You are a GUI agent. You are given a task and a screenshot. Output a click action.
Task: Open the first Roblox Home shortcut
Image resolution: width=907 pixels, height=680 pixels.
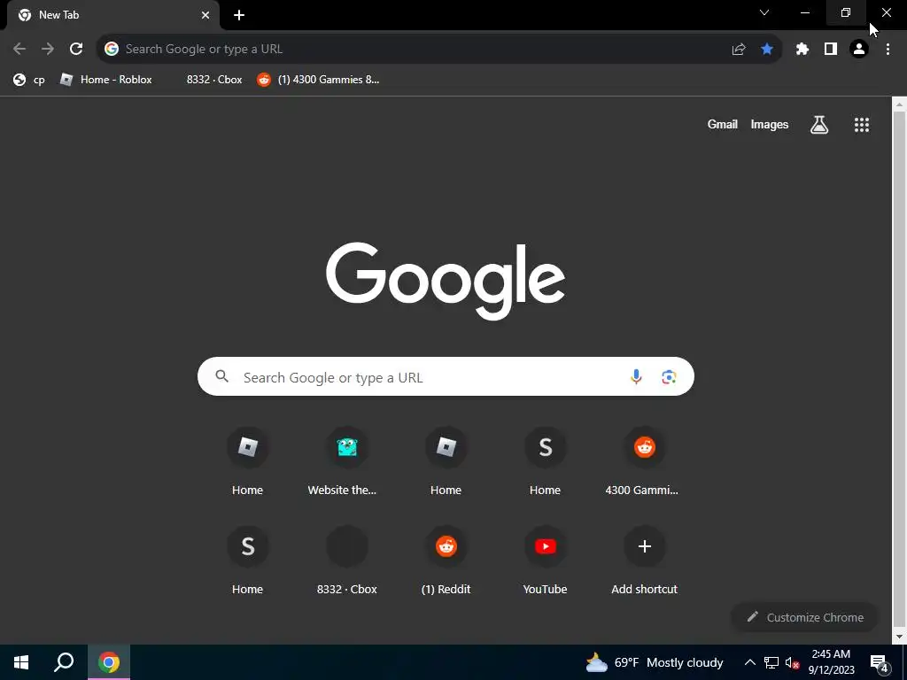click(248, 462)
